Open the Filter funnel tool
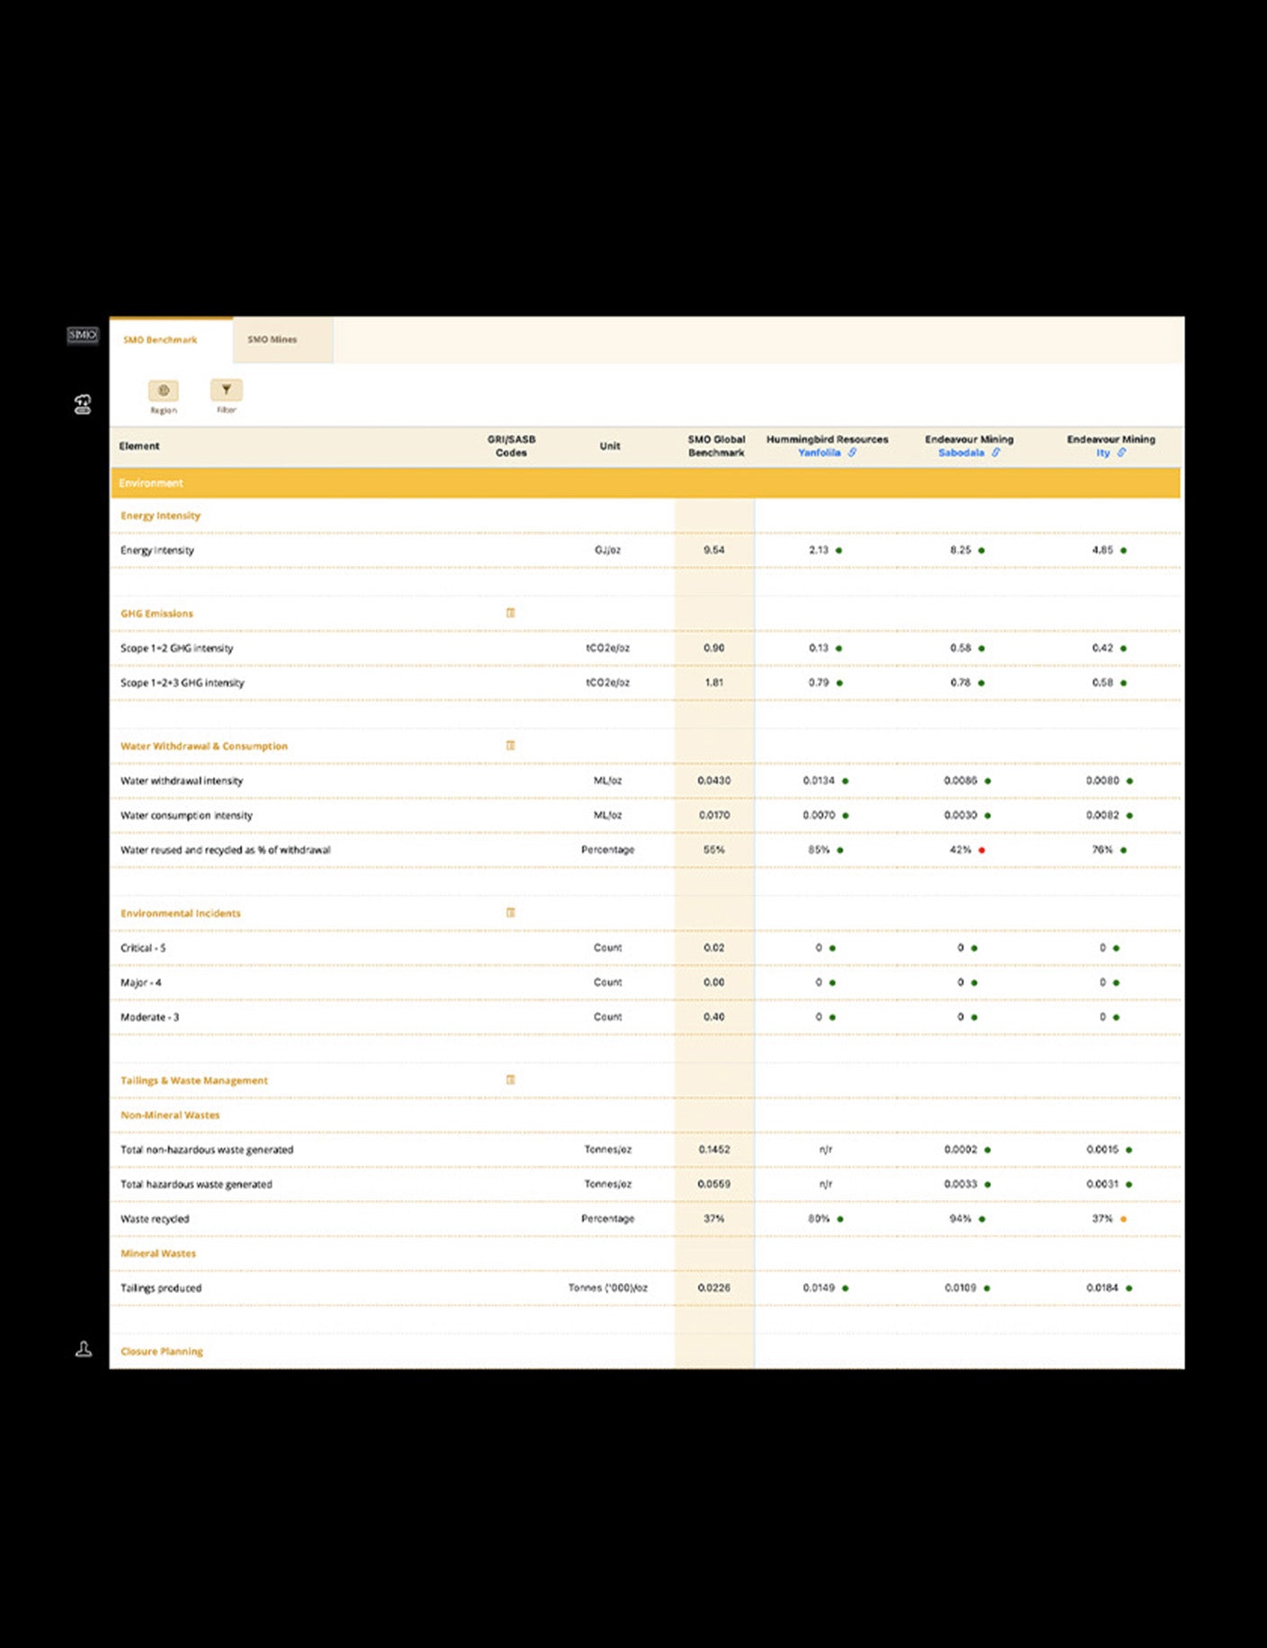 (226, 390)
